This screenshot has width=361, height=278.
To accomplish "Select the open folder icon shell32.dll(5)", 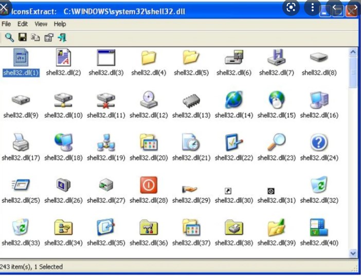I will point(191,58).
